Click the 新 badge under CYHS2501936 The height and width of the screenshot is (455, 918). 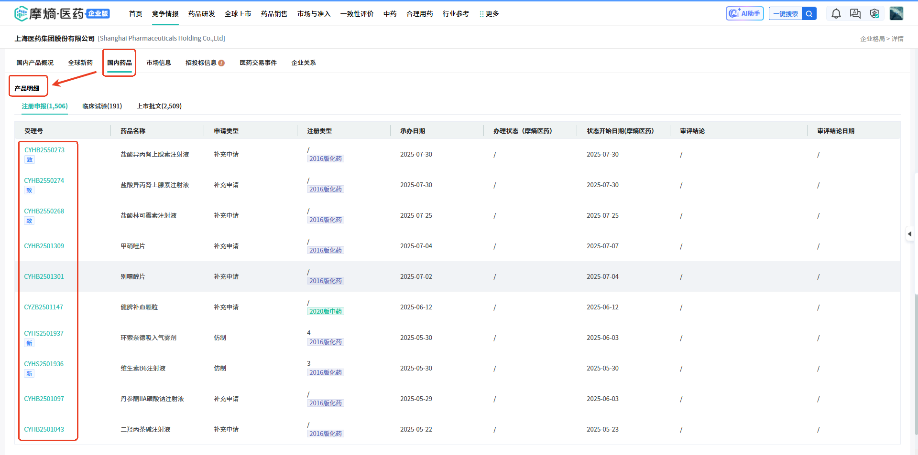[29, 374]
